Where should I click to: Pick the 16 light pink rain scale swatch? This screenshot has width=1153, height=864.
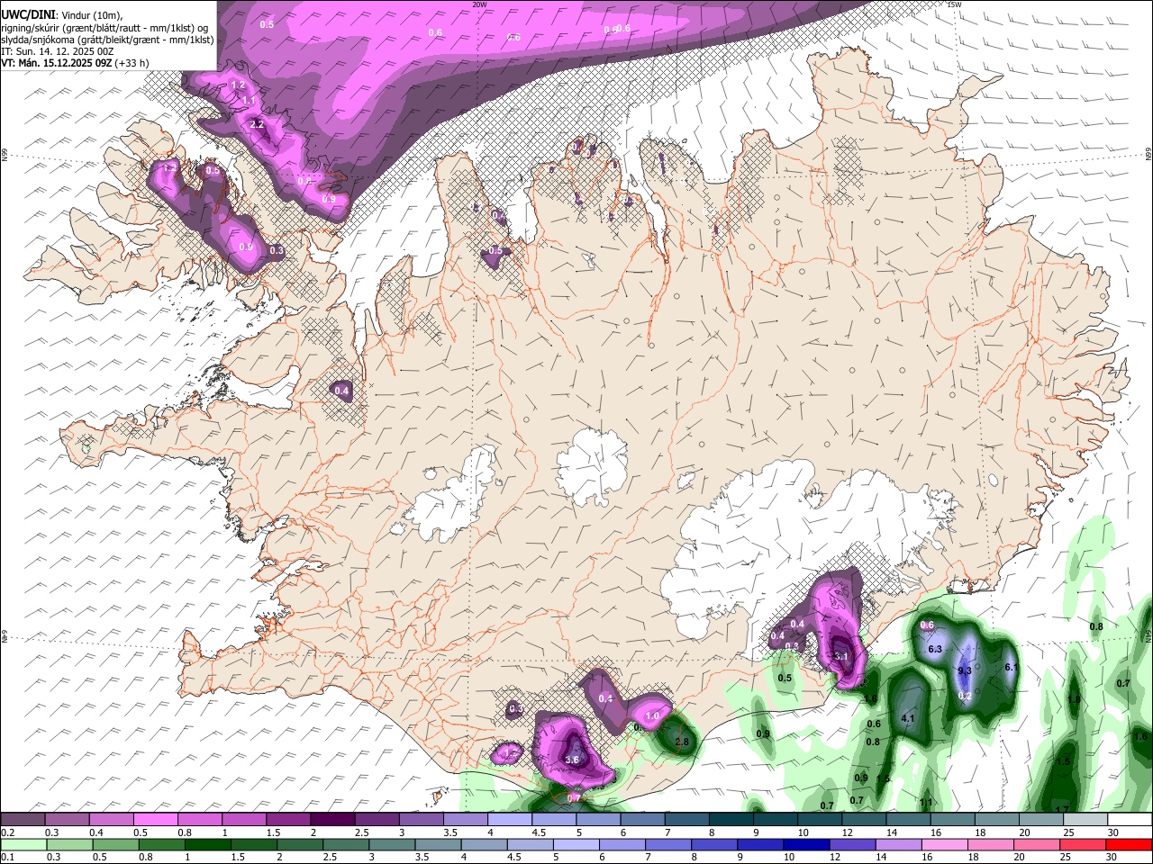pyautogui.click(x=946, y=845)
